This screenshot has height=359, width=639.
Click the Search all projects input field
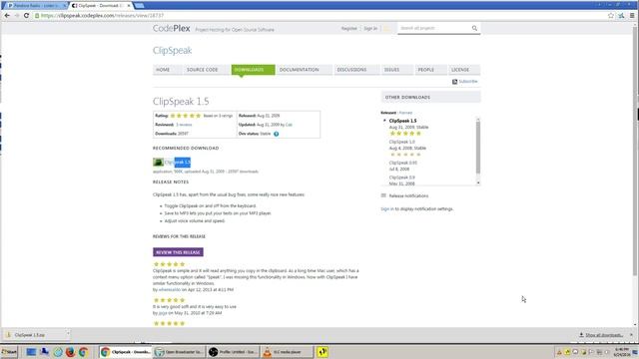coord(434,28)
